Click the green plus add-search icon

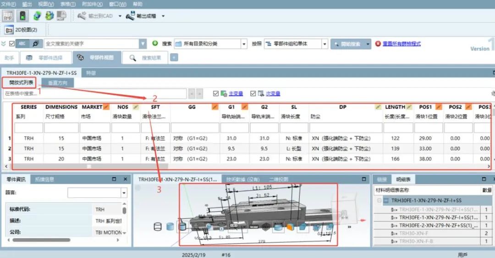(155, 43)
